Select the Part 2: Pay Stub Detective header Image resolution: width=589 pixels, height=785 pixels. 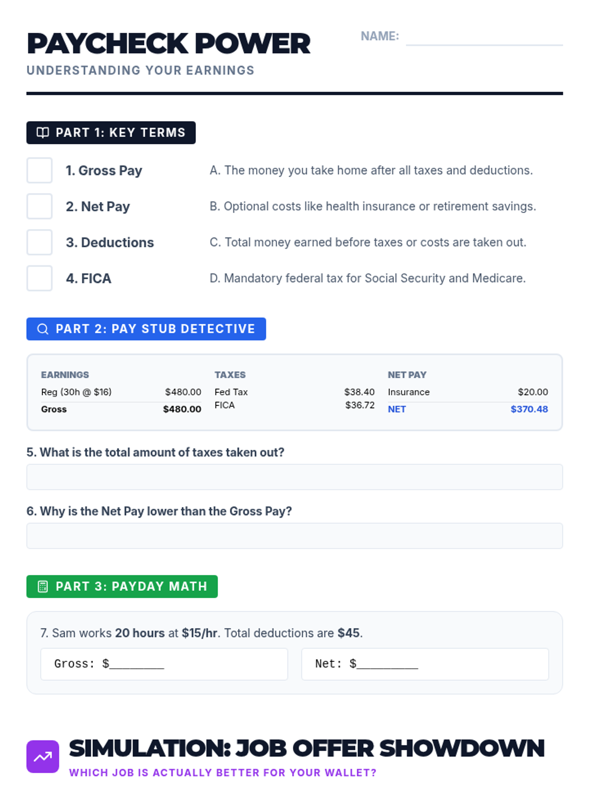[146, 329]
